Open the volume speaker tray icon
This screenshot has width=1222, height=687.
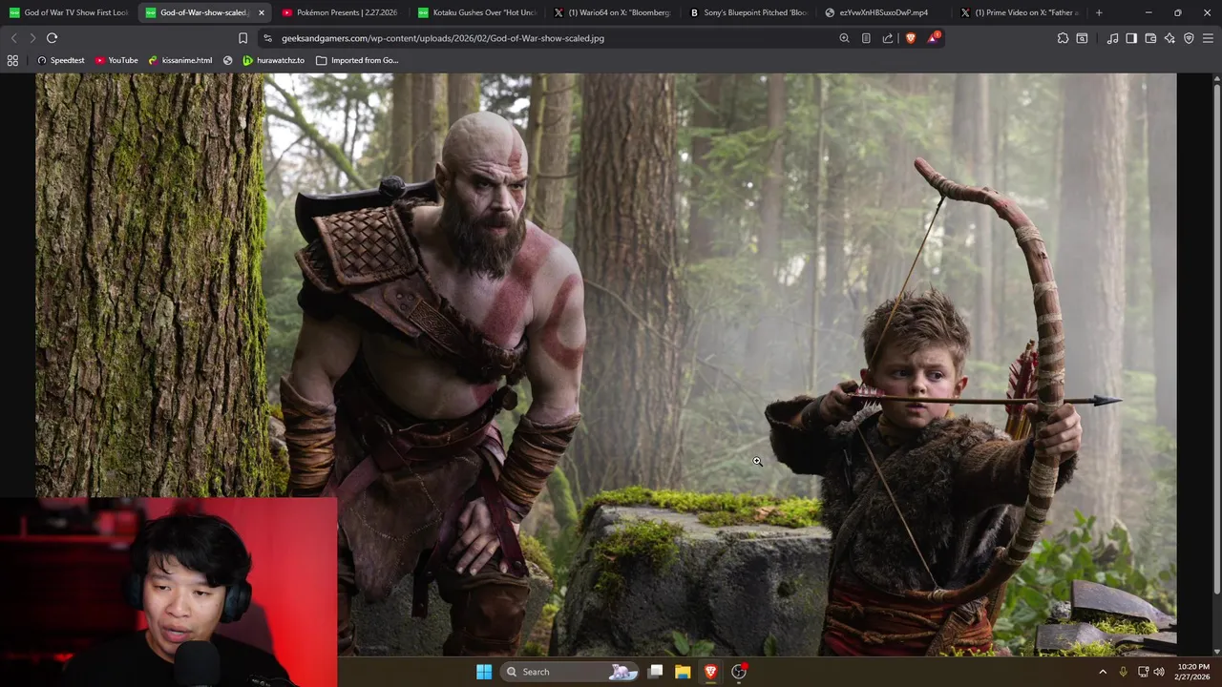coord(1159,672)
